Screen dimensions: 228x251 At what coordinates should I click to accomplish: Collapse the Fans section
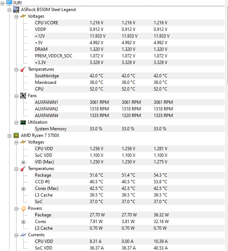[x=16, y=96]
